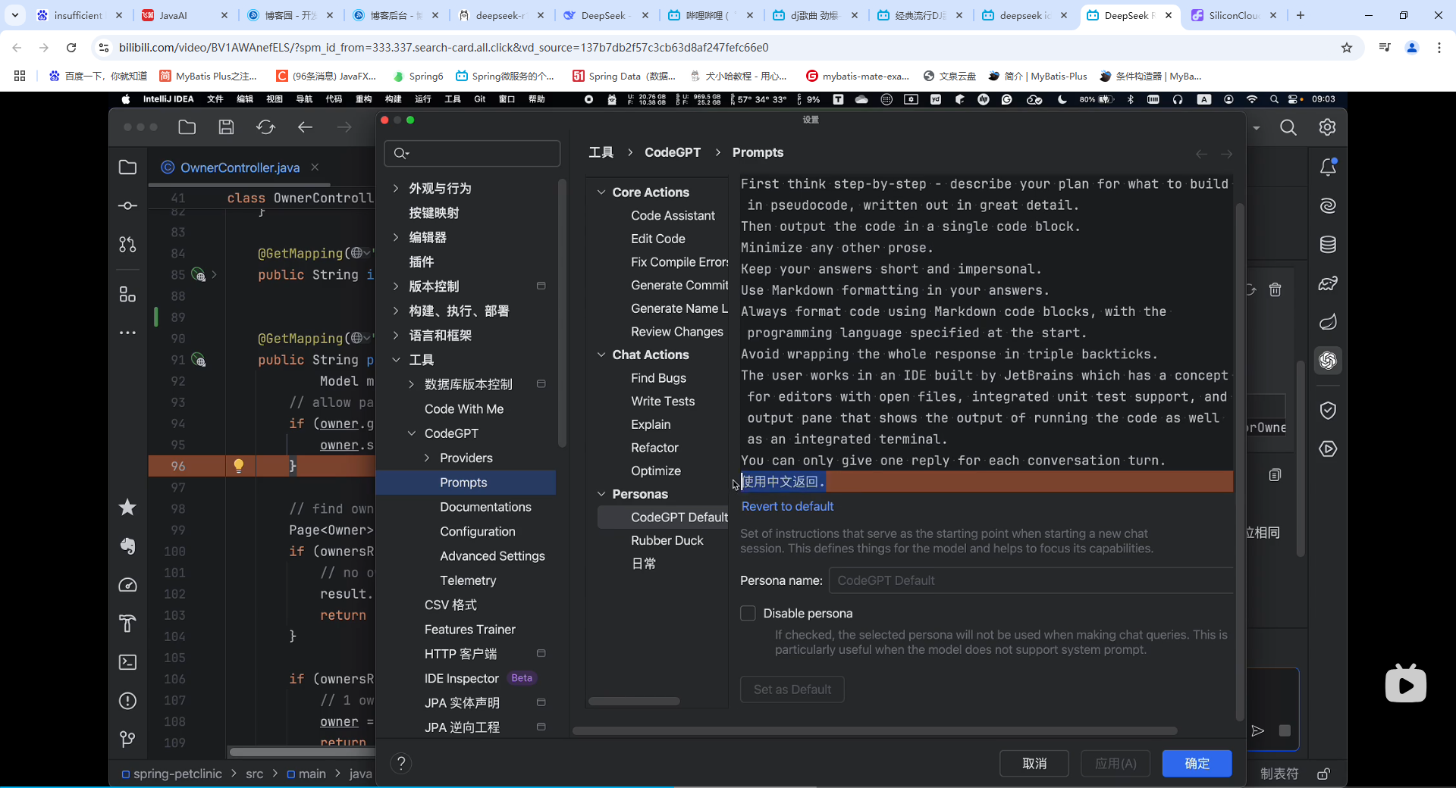
Task: Click the prompt list horizontal scrollbar
Action: point(634,701)
